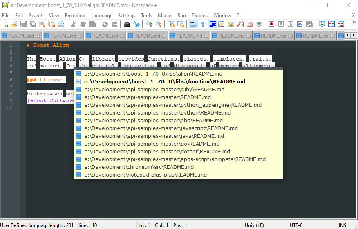Expand the toolbar overflow chevron
Viewport: 358px width, 229px height.
coord(354,22)
